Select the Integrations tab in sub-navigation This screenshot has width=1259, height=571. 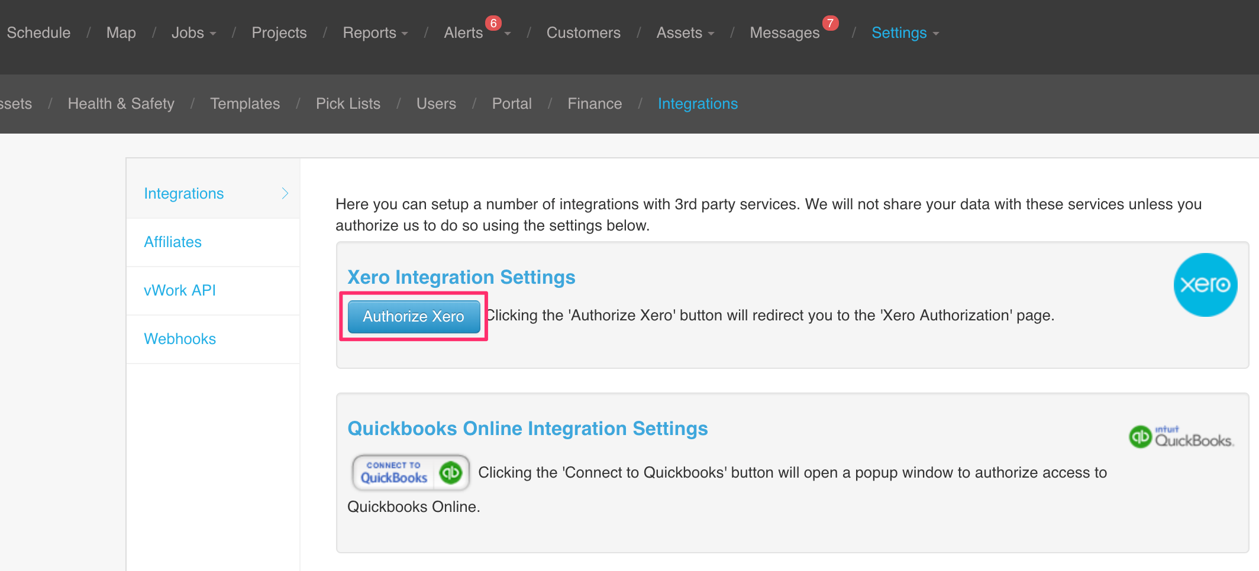[698, 104]
